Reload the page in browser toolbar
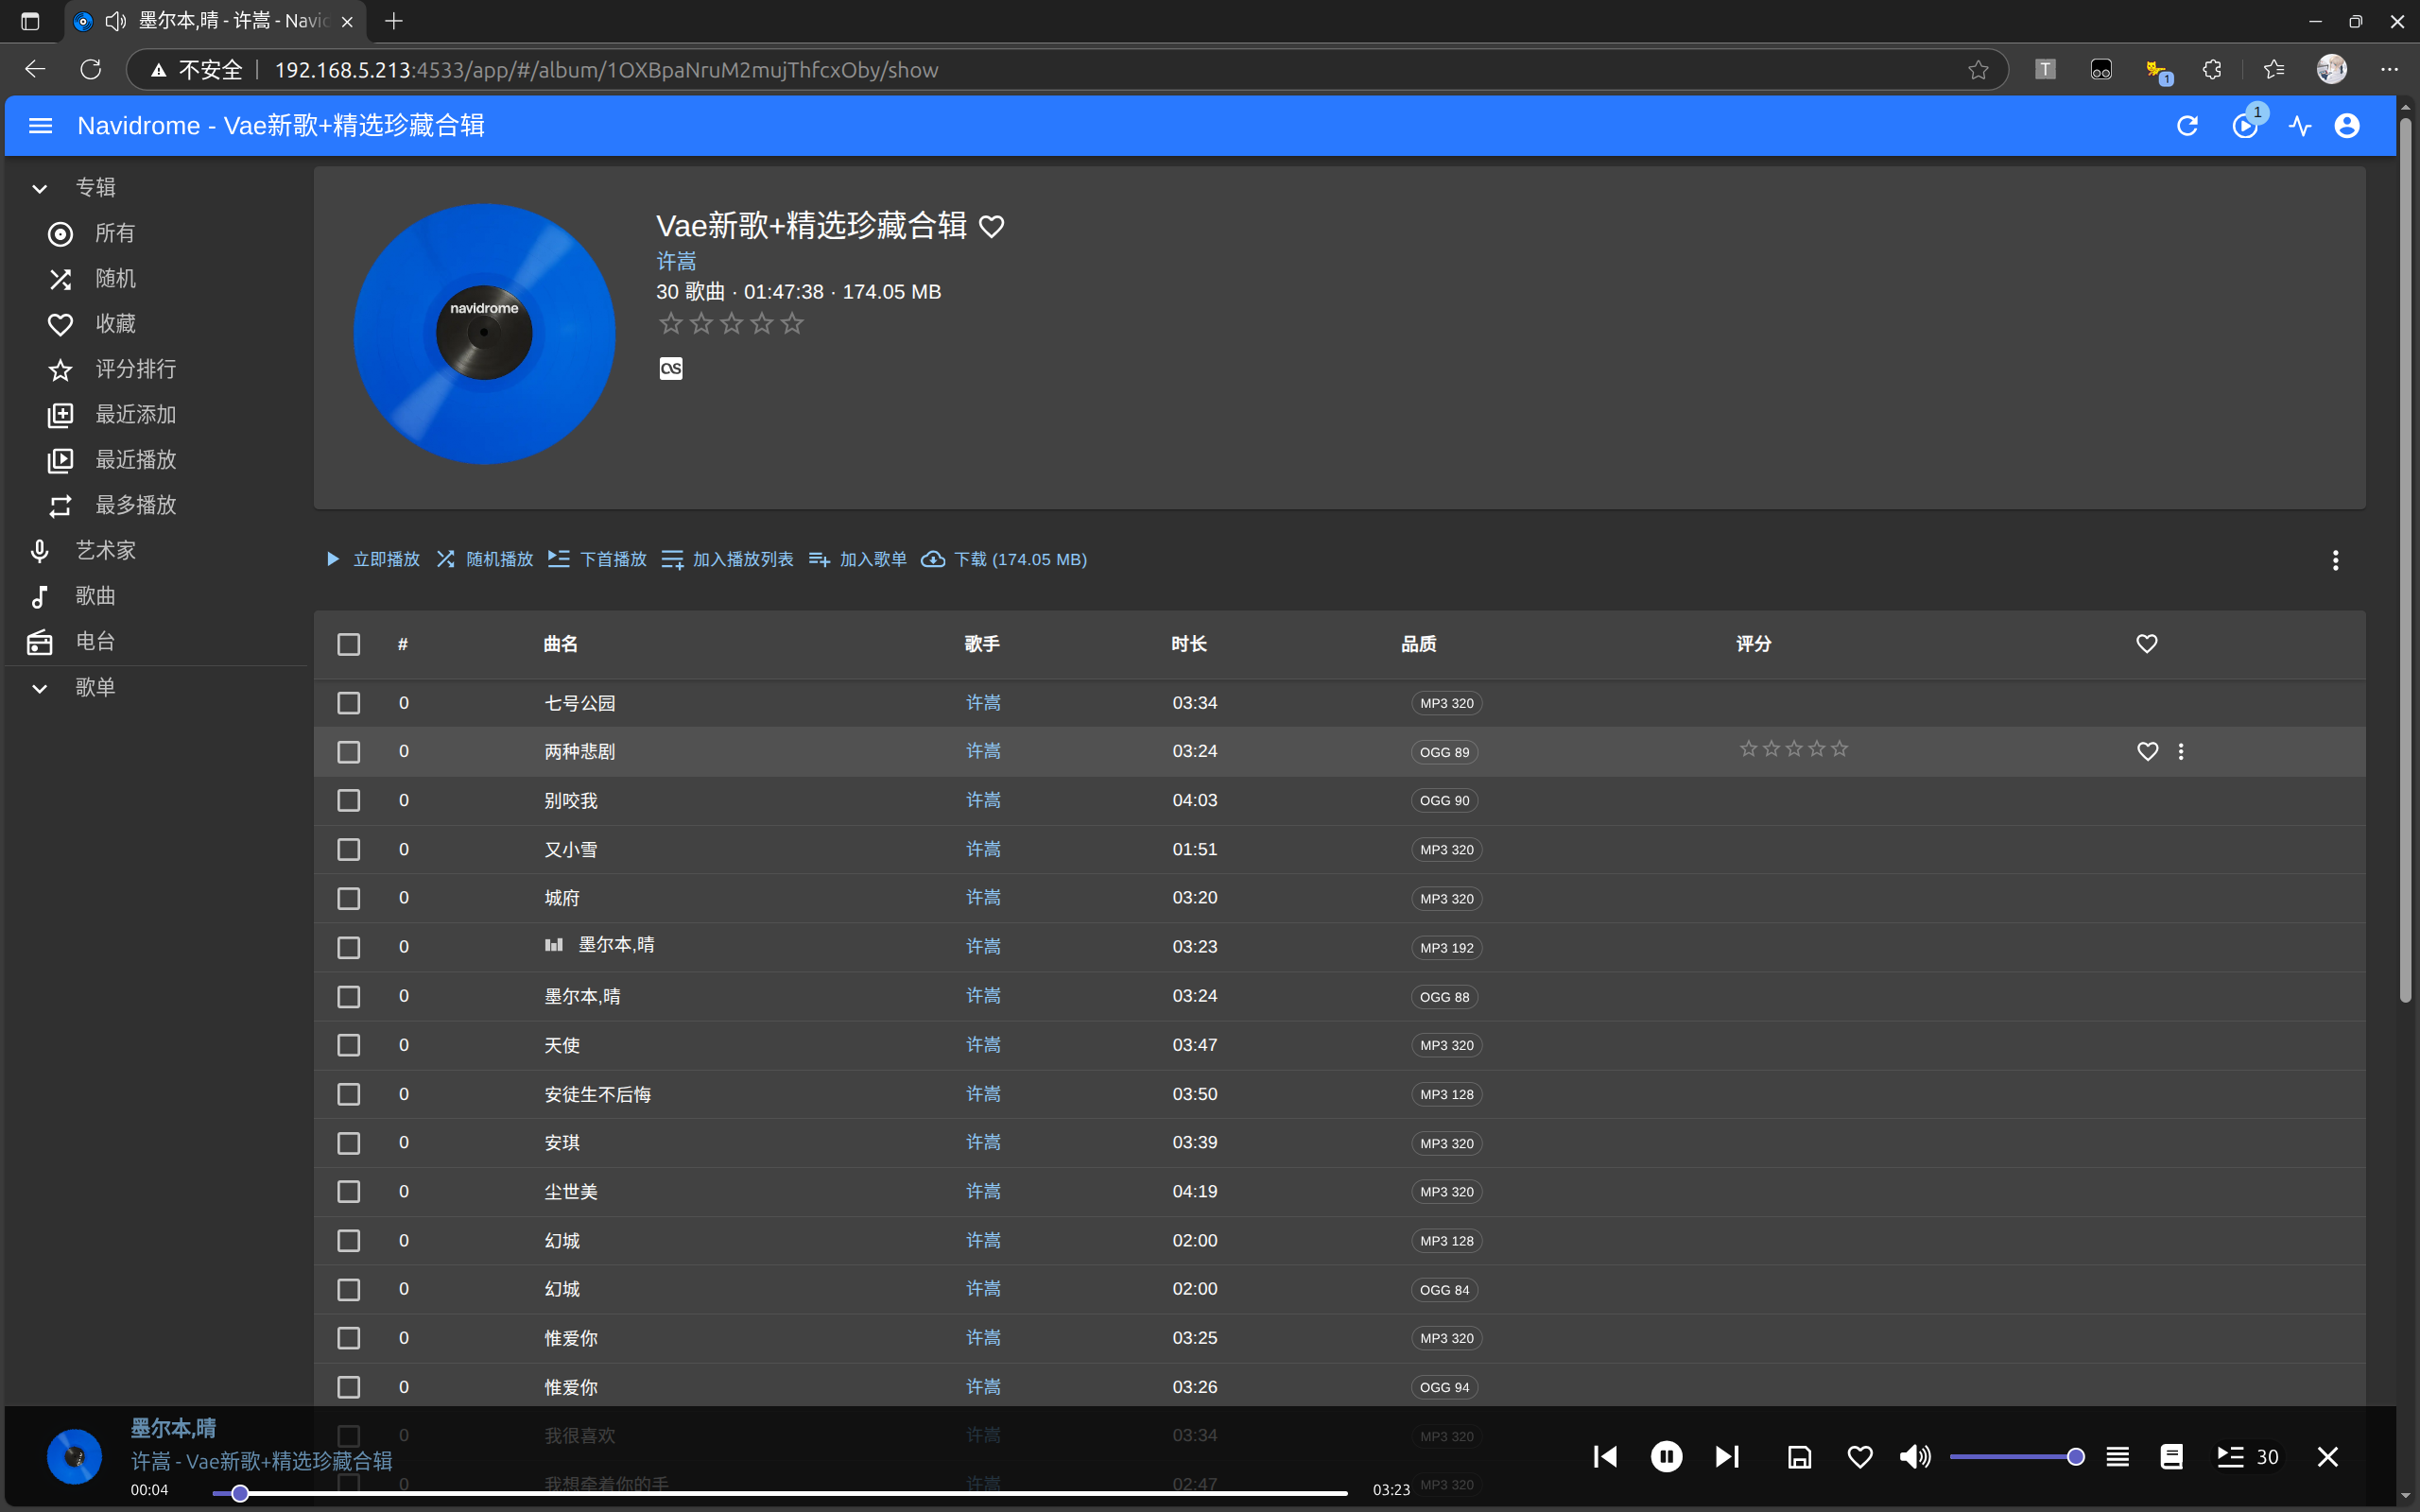The width and height of the screenshot is (2420, 1512). (x=91, y=69)
